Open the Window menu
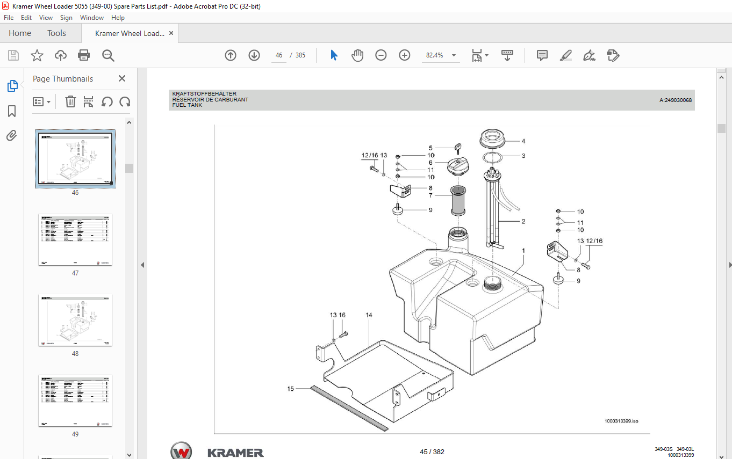Viewport: 732px width, 459px height. 92,18
